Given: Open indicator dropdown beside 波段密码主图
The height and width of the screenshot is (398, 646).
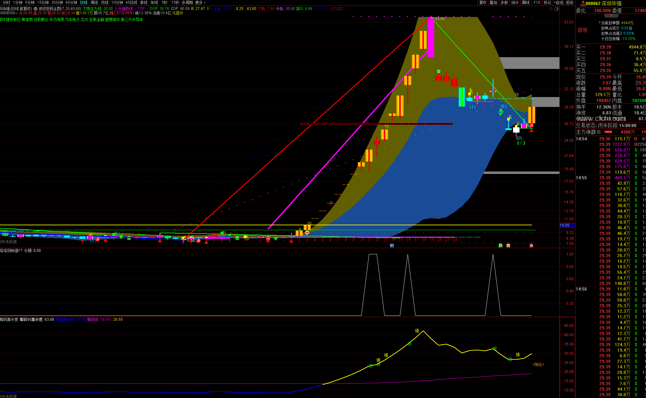Looking at the screenshot, I should (x=36, y=9).
